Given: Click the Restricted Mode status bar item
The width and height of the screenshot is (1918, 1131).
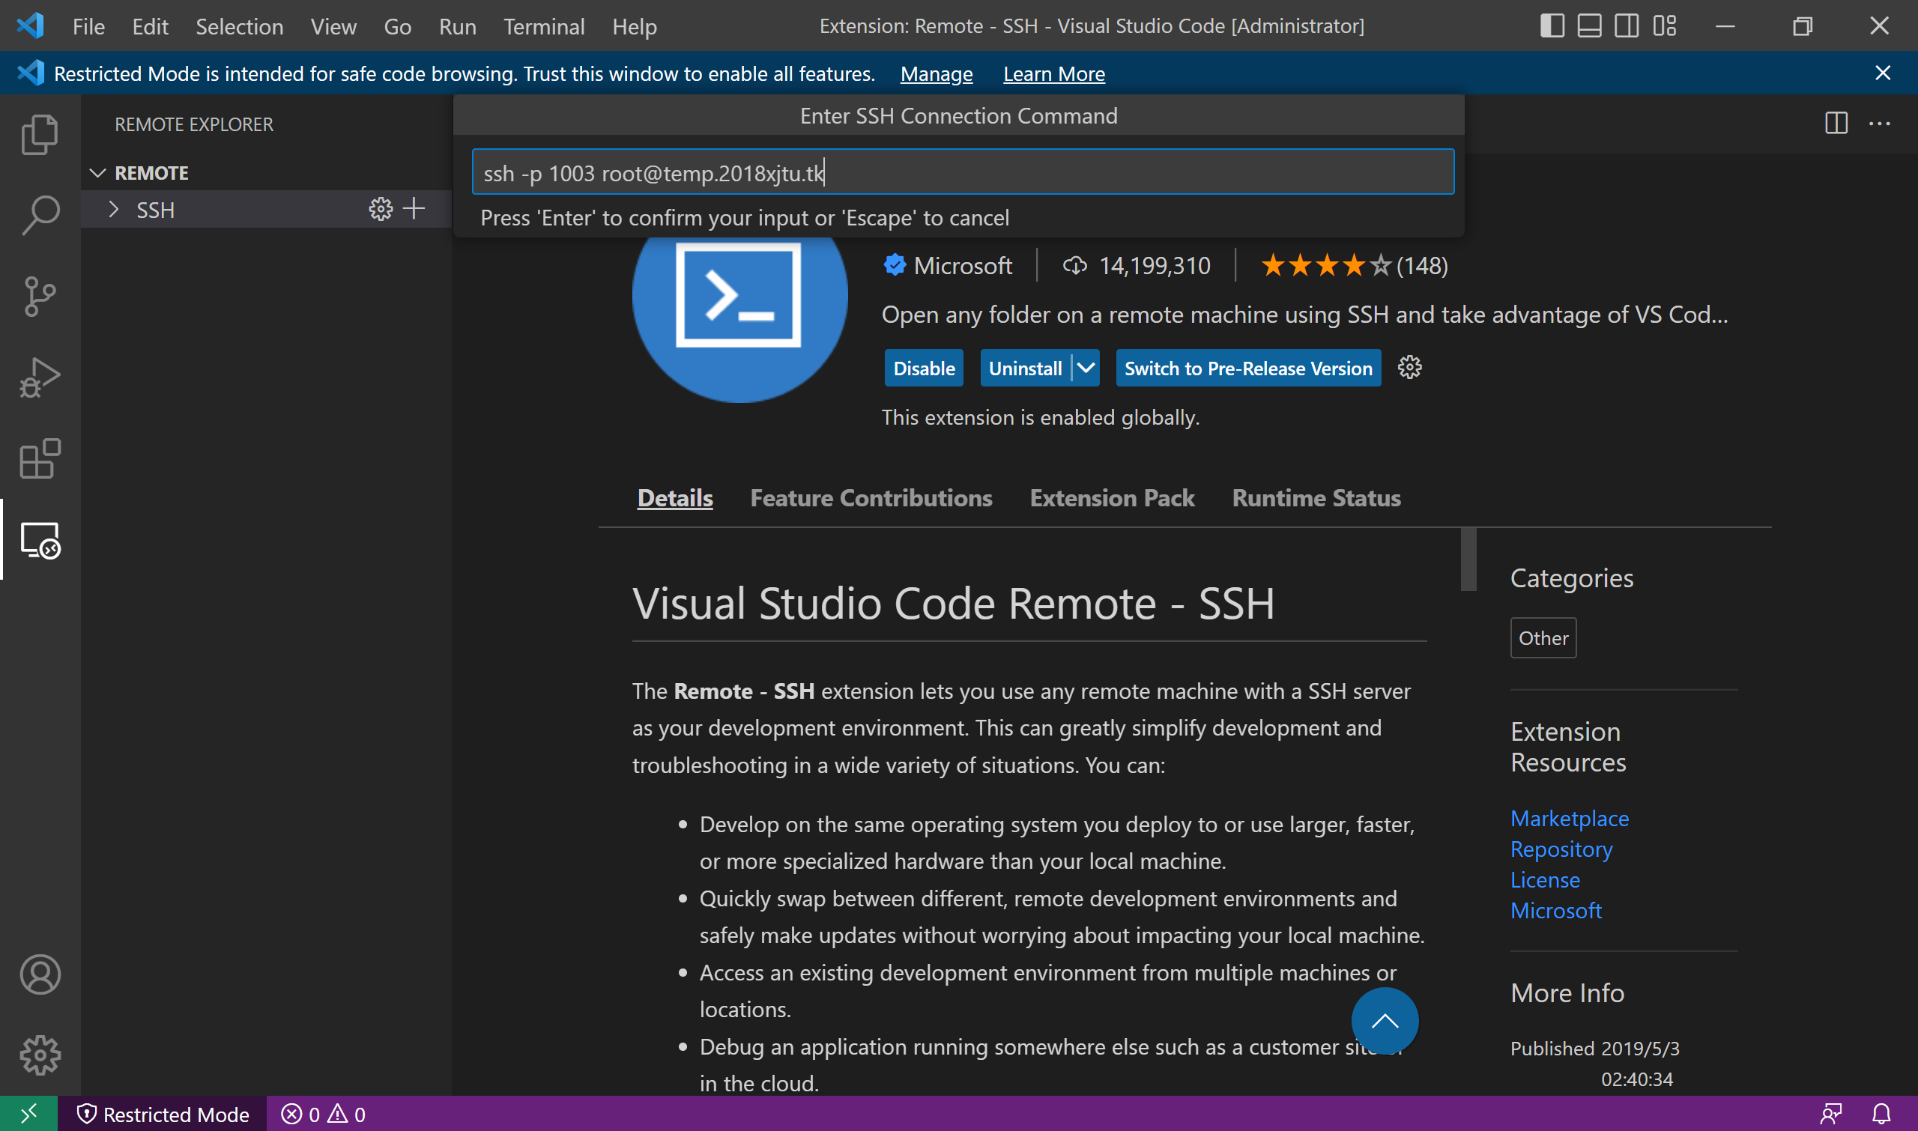Looking at the screenshot, I should pos(163,1115).
